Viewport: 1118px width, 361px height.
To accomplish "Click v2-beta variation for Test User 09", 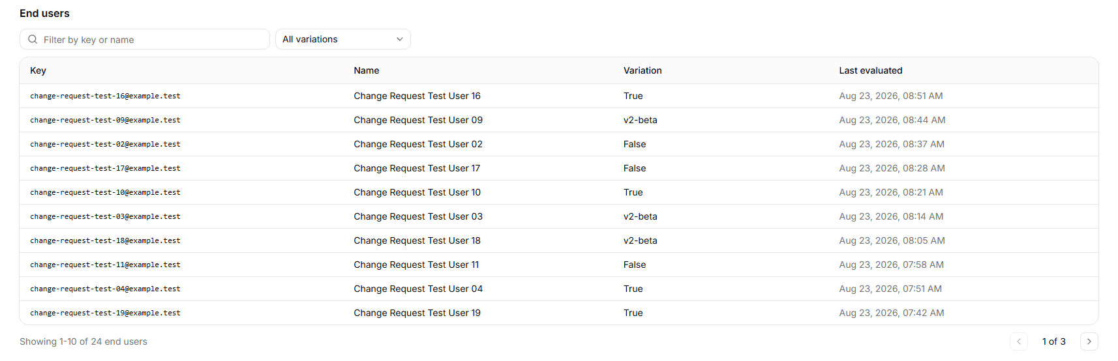I will tap(641, 120).
